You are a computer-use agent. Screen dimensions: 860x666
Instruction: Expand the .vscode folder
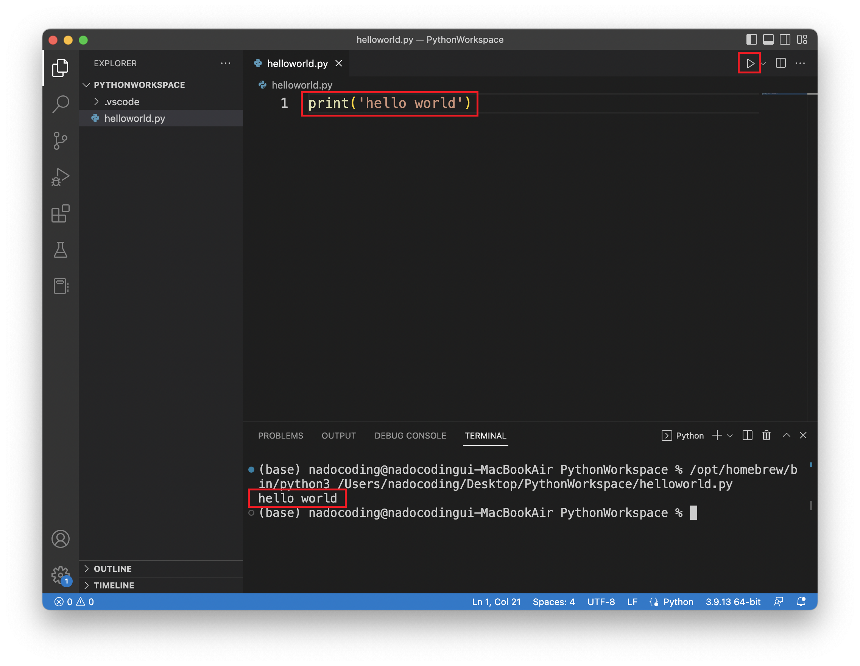point(122,102)
